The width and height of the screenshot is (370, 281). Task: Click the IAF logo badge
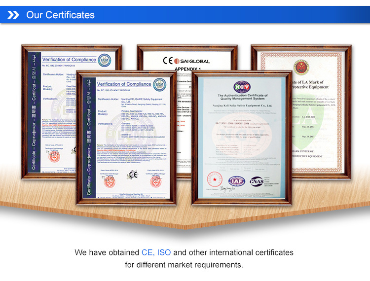[x=236, y=181]
